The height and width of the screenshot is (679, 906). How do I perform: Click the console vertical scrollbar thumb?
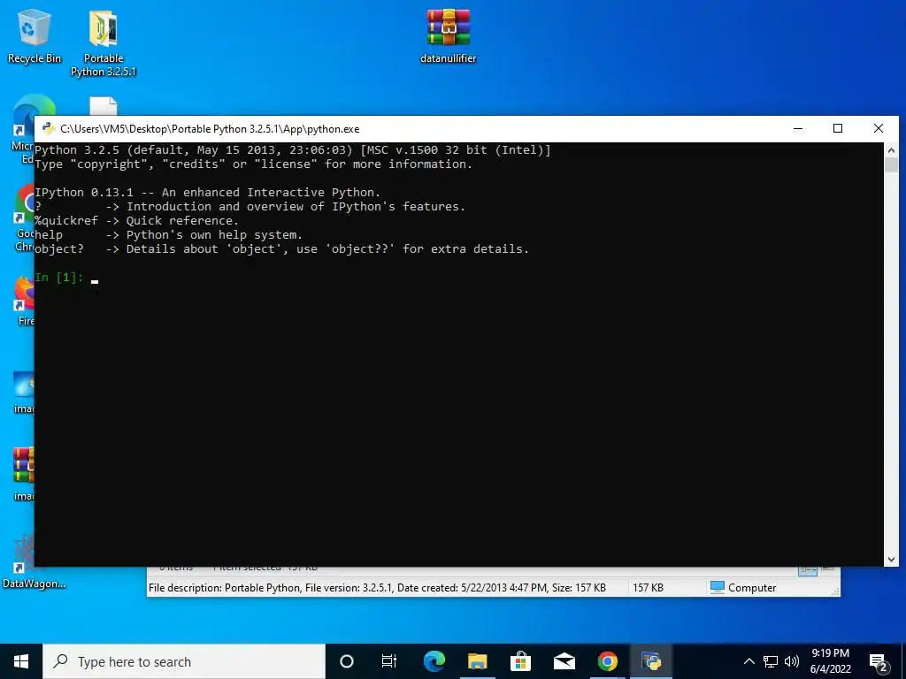coord(891,165)
